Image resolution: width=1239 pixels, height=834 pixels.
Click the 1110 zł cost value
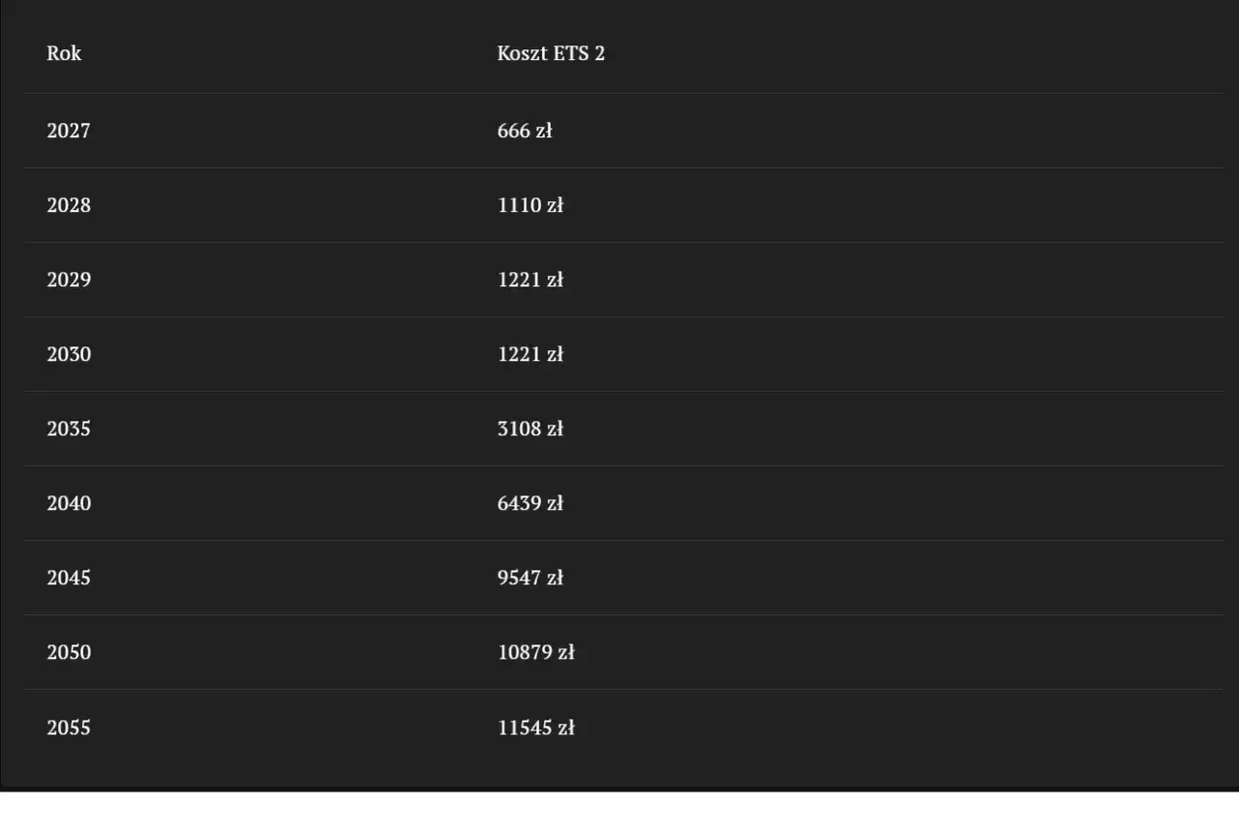[530, 205]
